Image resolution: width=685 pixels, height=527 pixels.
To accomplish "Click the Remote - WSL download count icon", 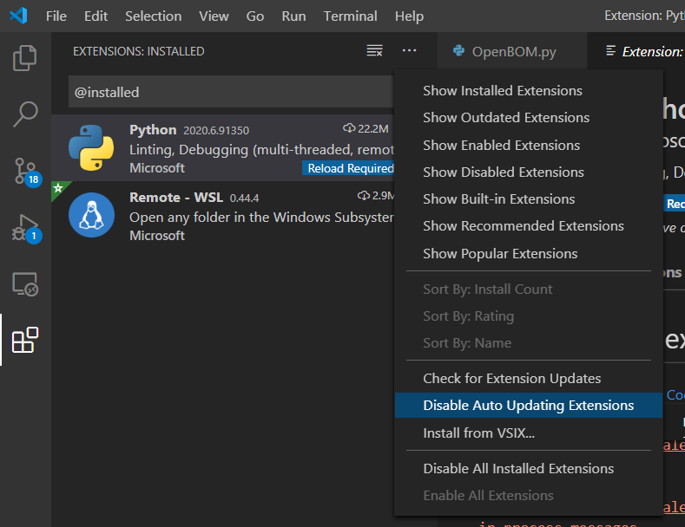I will (x=364, y=195).
